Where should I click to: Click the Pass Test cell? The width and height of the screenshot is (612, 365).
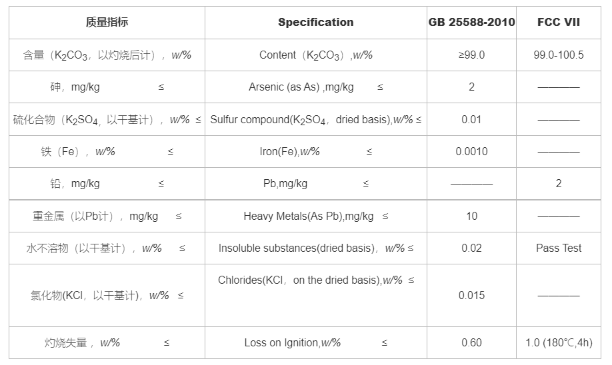[559, 248]
